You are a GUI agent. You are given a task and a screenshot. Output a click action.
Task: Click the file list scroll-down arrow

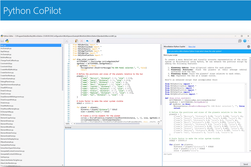(63, 165)
